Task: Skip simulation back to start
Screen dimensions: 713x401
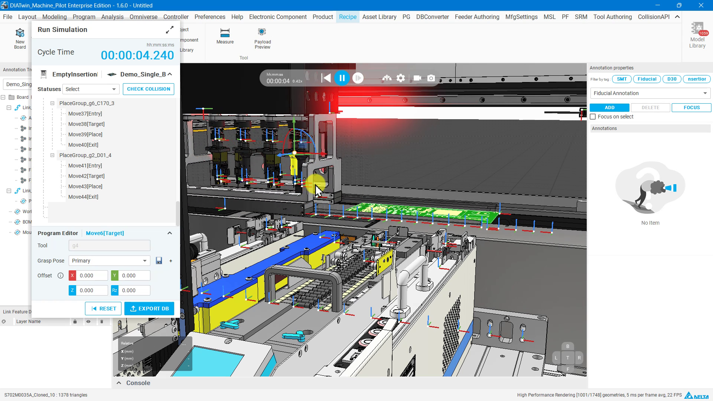Action: pos(326,78)
